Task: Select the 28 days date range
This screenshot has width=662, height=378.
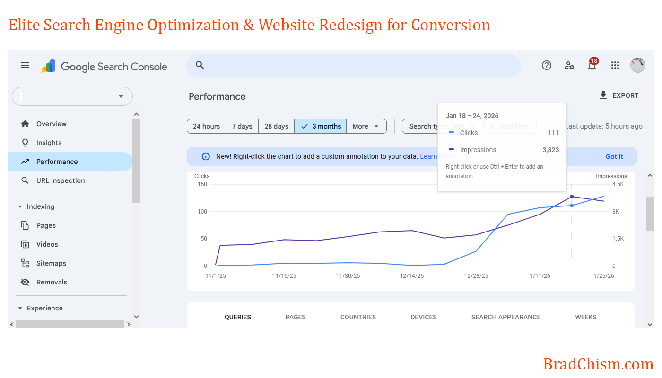Action: pos(276,126)
